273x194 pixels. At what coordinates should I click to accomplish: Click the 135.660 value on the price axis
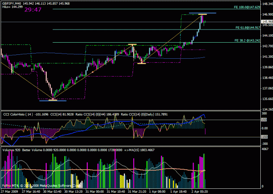(268, 99)
